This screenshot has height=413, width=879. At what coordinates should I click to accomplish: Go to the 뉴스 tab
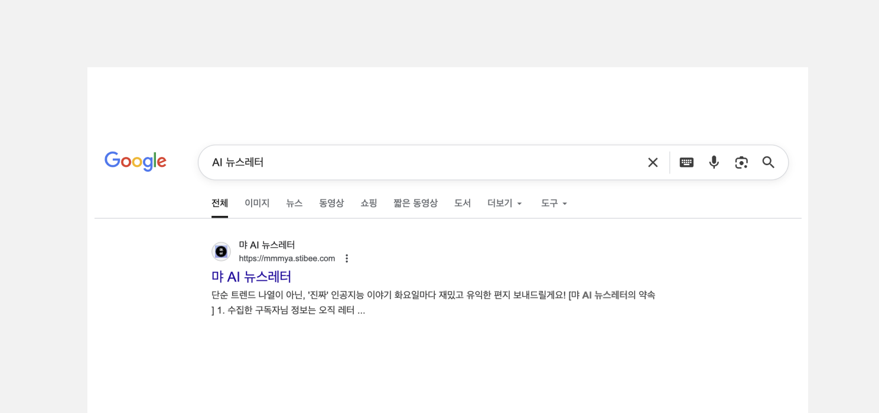(294, 203)
